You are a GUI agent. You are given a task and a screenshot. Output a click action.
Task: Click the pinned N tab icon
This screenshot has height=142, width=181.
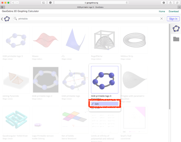[2, 7]
